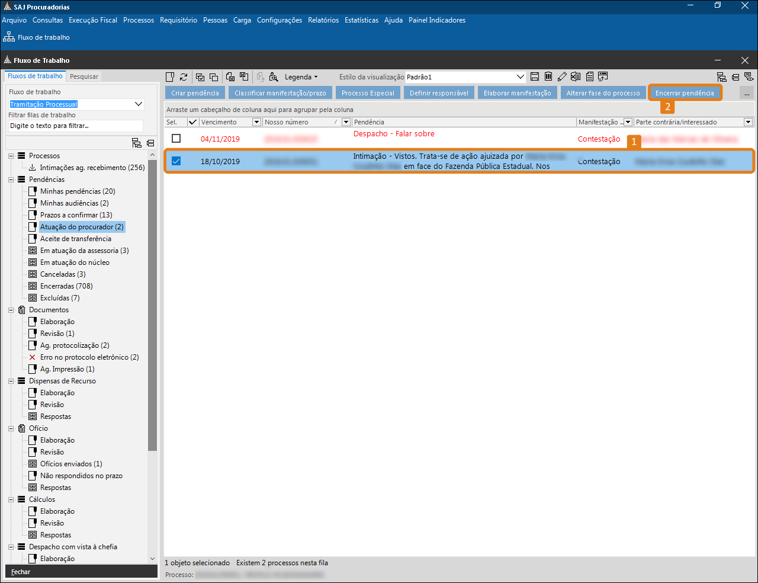Click the Excel export icon in the toolbar
The width and height of the screenshot is (758, 583).
pos(576,76)
